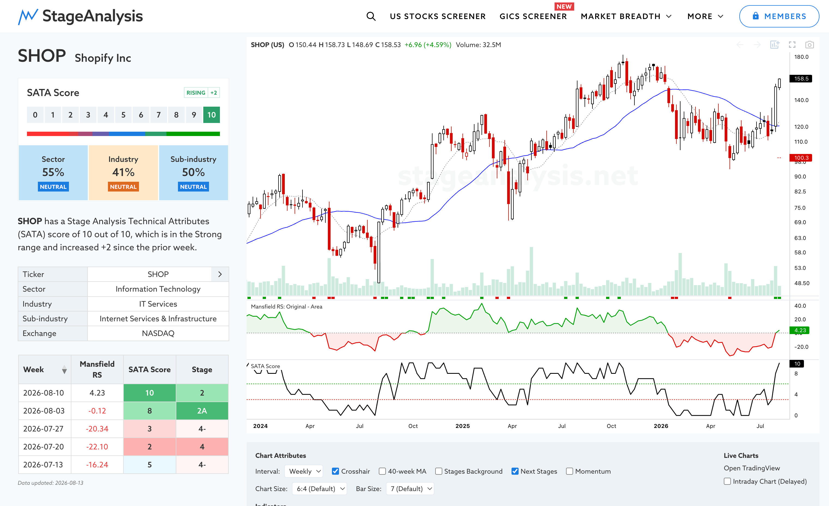Click the RISING +2 badge
This screenshot has width=829, height=506.
click(x=202, y=93)
